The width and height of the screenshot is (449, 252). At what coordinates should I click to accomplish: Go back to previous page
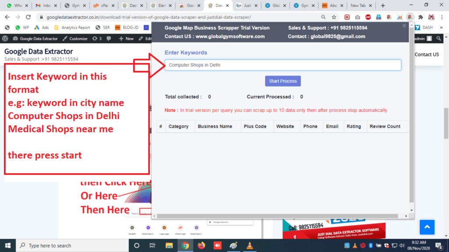coord(7,17)
